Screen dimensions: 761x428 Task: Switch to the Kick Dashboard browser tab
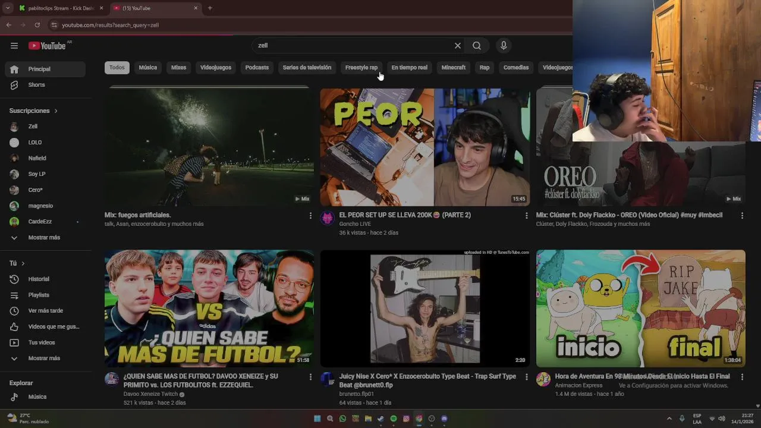(61, 8)
